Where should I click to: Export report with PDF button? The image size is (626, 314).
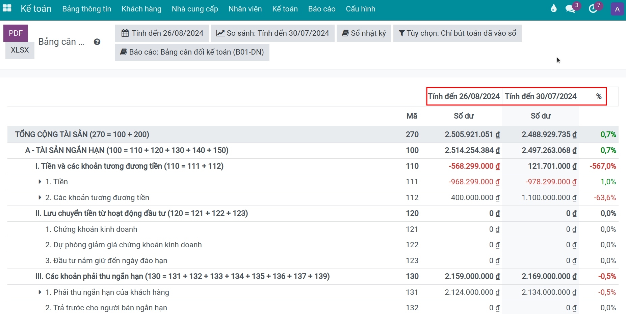click(x=16, y=33)
